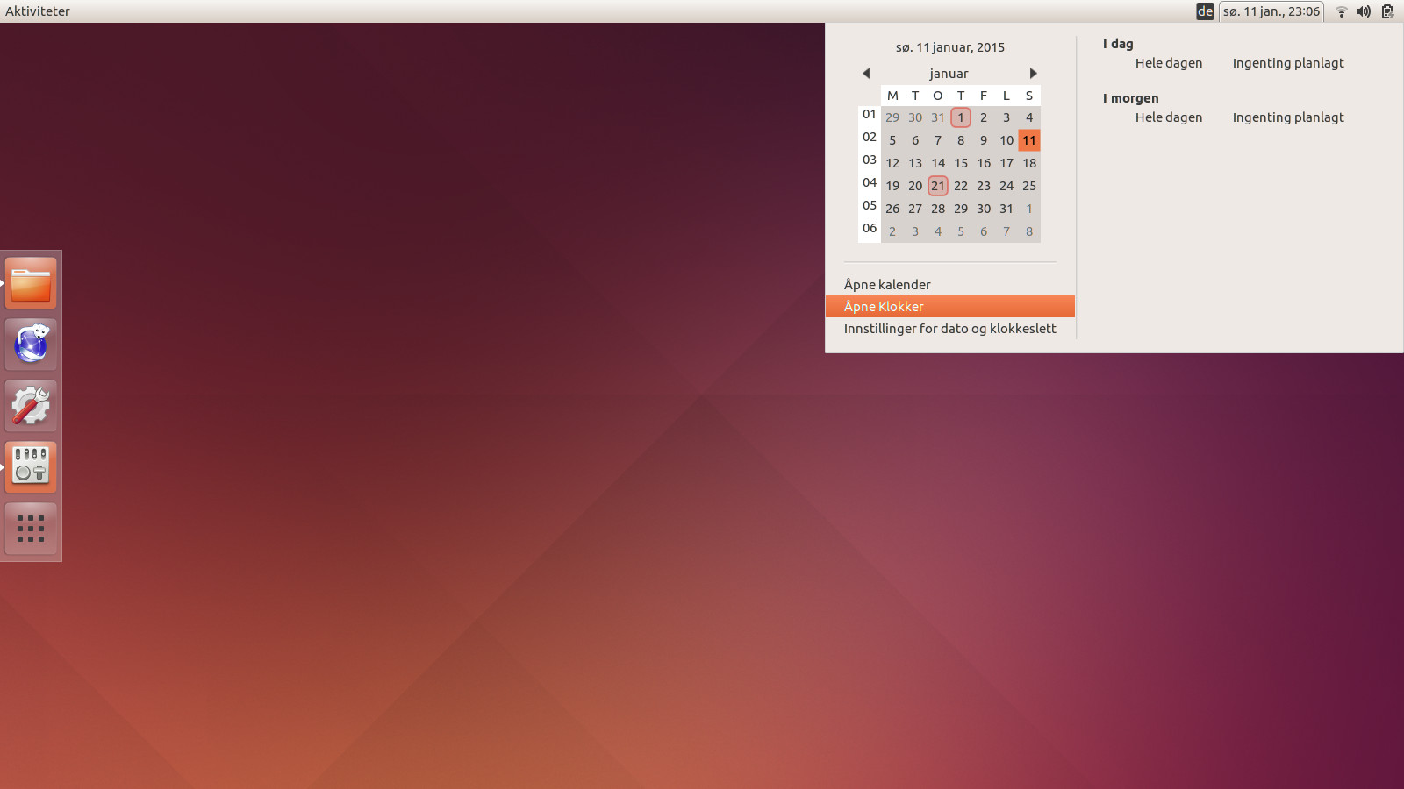This screenshot has height=789, width=1404.
Task: Show all applications grid icon
Action: click(31, 529)
